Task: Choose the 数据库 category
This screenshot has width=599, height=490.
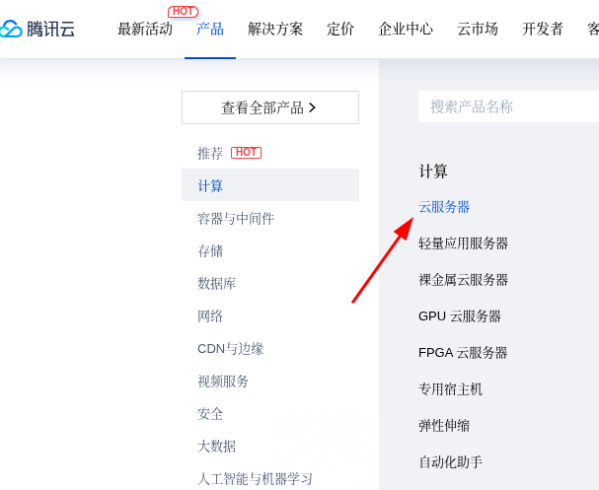Action: [216, 284]
